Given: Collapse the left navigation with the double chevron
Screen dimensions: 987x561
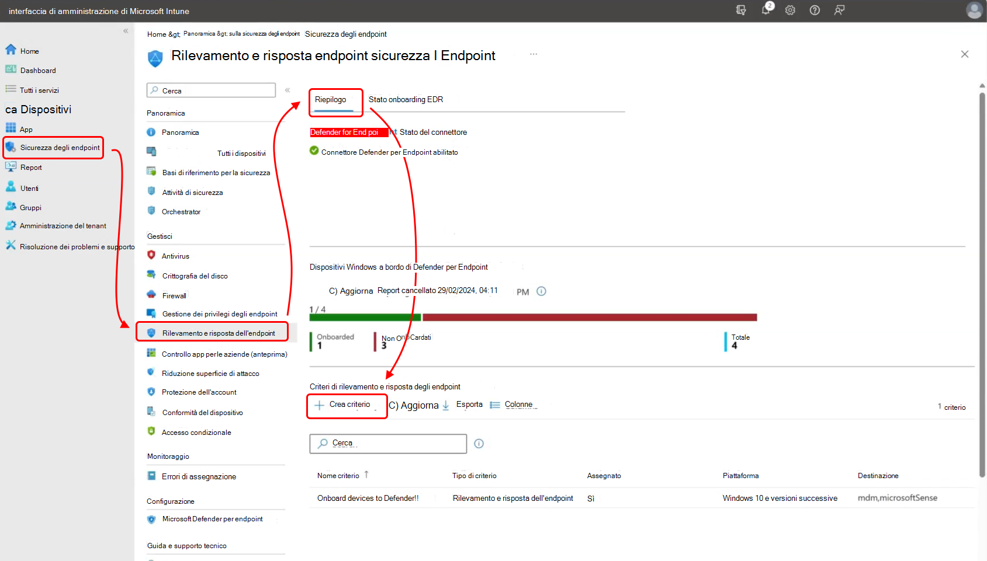Looking at the screenshot, I should (x=126, y=31).
